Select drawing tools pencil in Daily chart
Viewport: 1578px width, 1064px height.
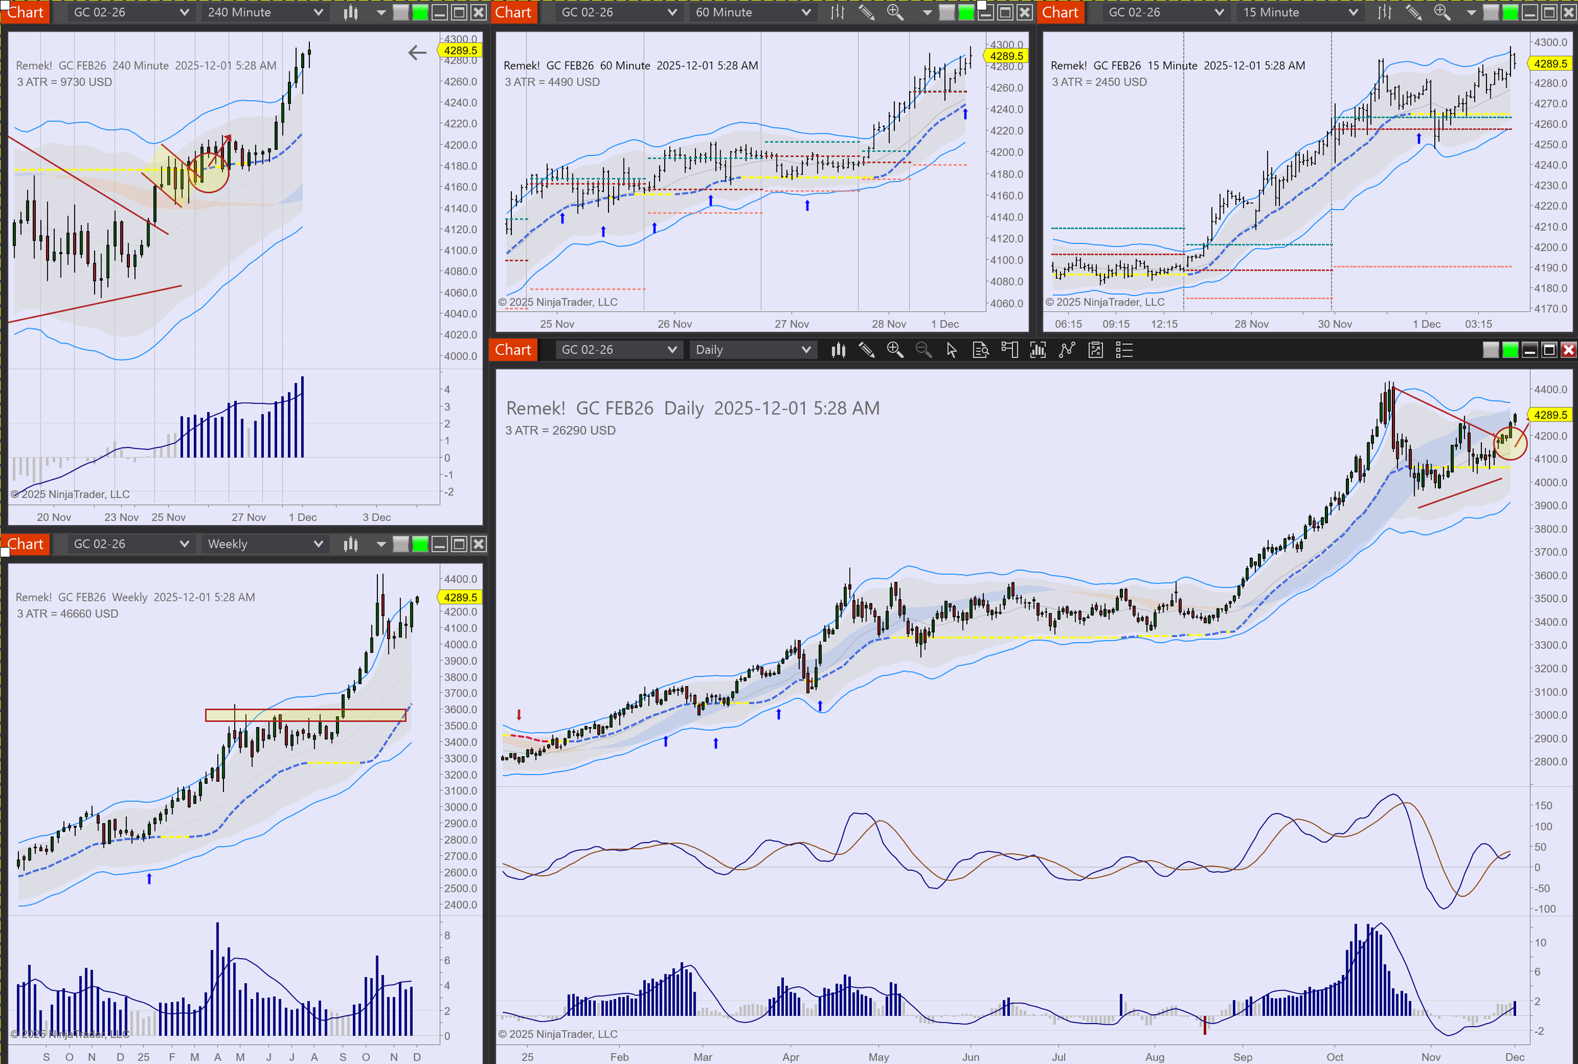point(866,350)
